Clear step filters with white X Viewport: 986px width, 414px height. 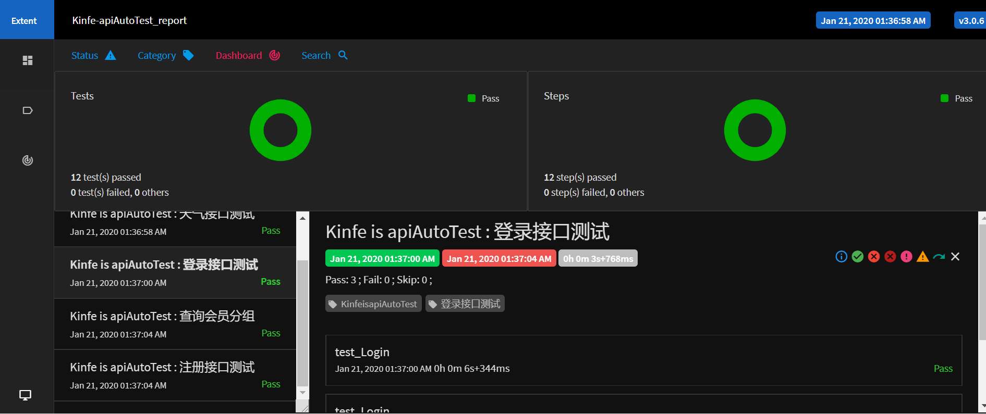pos(955,257)
